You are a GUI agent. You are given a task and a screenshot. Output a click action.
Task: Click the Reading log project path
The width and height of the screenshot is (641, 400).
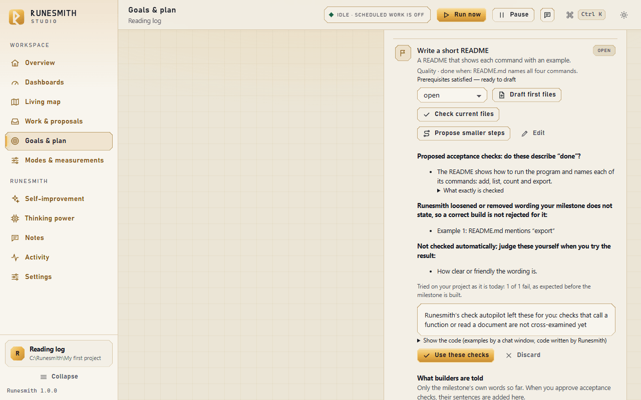[65, 358]
